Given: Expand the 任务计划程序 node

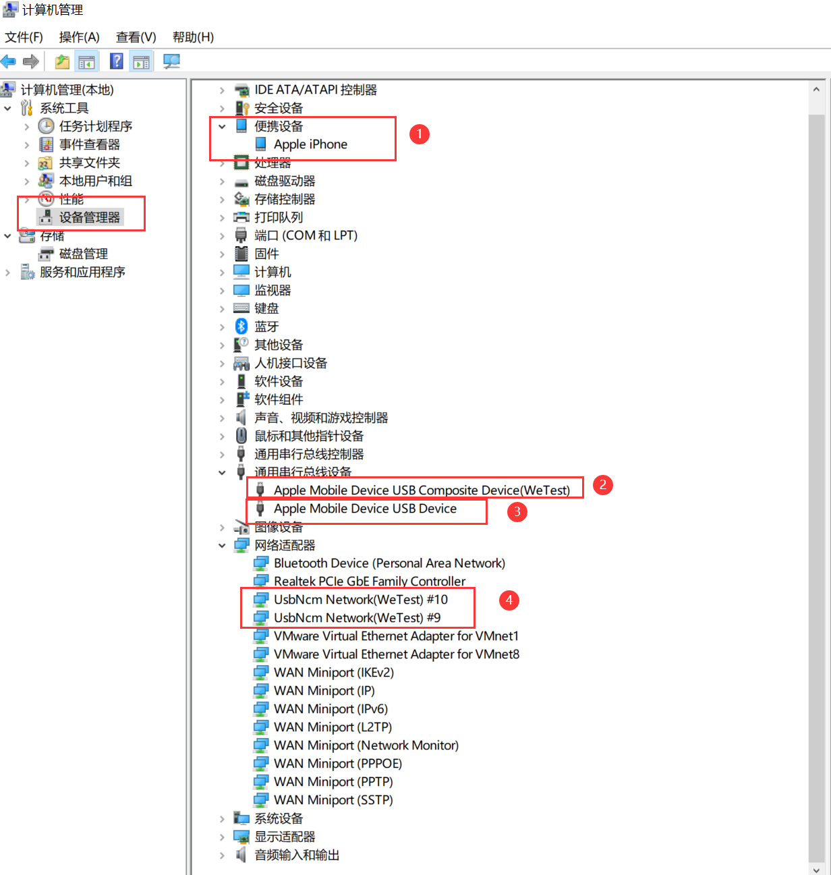Looking at the screenshot, I should pyautogui.click(x=27, y=126).
